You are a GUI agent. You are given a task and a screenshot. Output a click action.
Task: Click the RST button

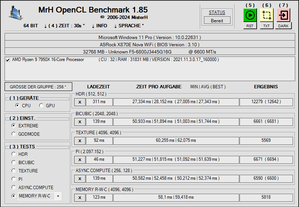[x=250, y=26]
